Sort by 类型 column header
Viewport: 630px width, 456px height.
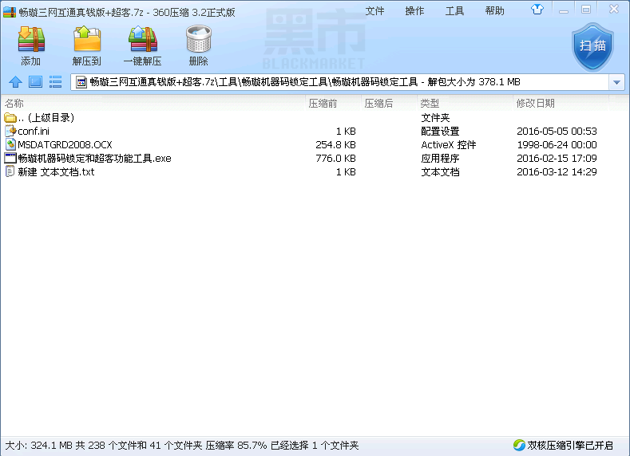pos(465,104)
